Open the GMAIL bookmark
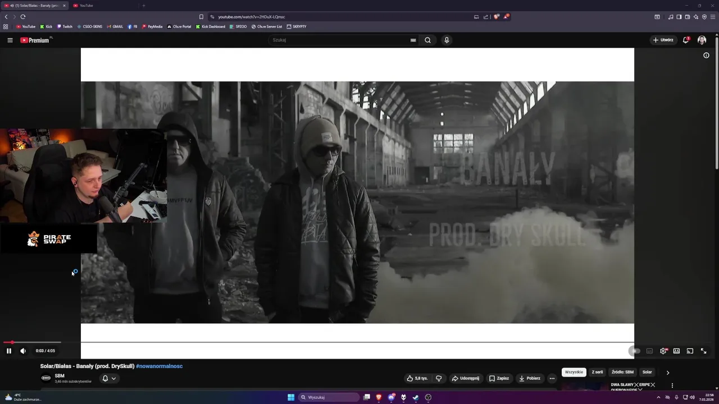This screenshot has width=719, height=404. coord(115,26)
